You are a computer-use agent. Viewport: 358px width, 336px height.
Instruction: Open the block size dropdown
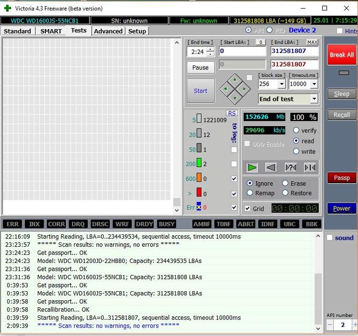click(x=282, y=84)
